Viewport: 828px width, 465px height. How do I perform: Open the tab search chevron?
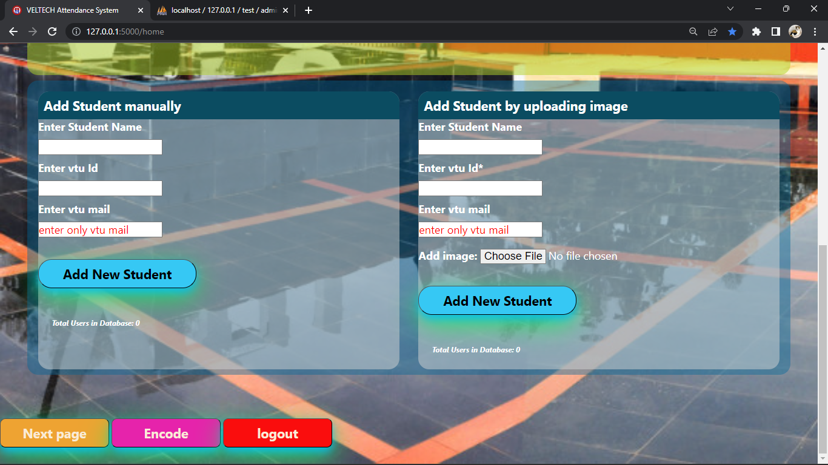tap(730, 9)
